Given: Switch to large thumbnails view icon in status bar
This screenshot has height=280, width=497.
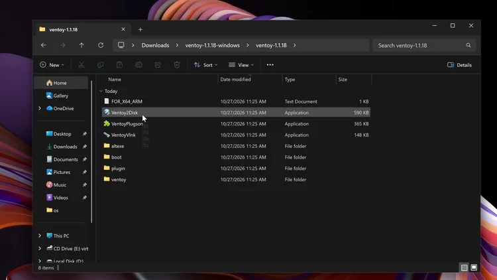Looking at the screenshot, I should [474, 267].
